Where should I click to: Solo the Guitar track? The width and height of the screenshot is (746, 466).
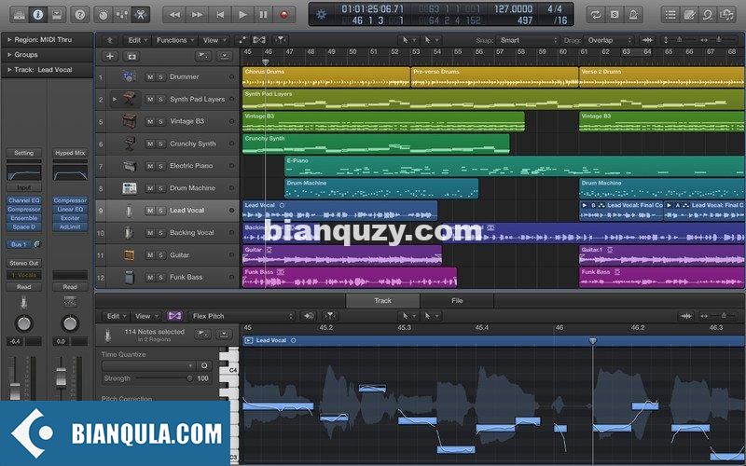coord(160,255)
